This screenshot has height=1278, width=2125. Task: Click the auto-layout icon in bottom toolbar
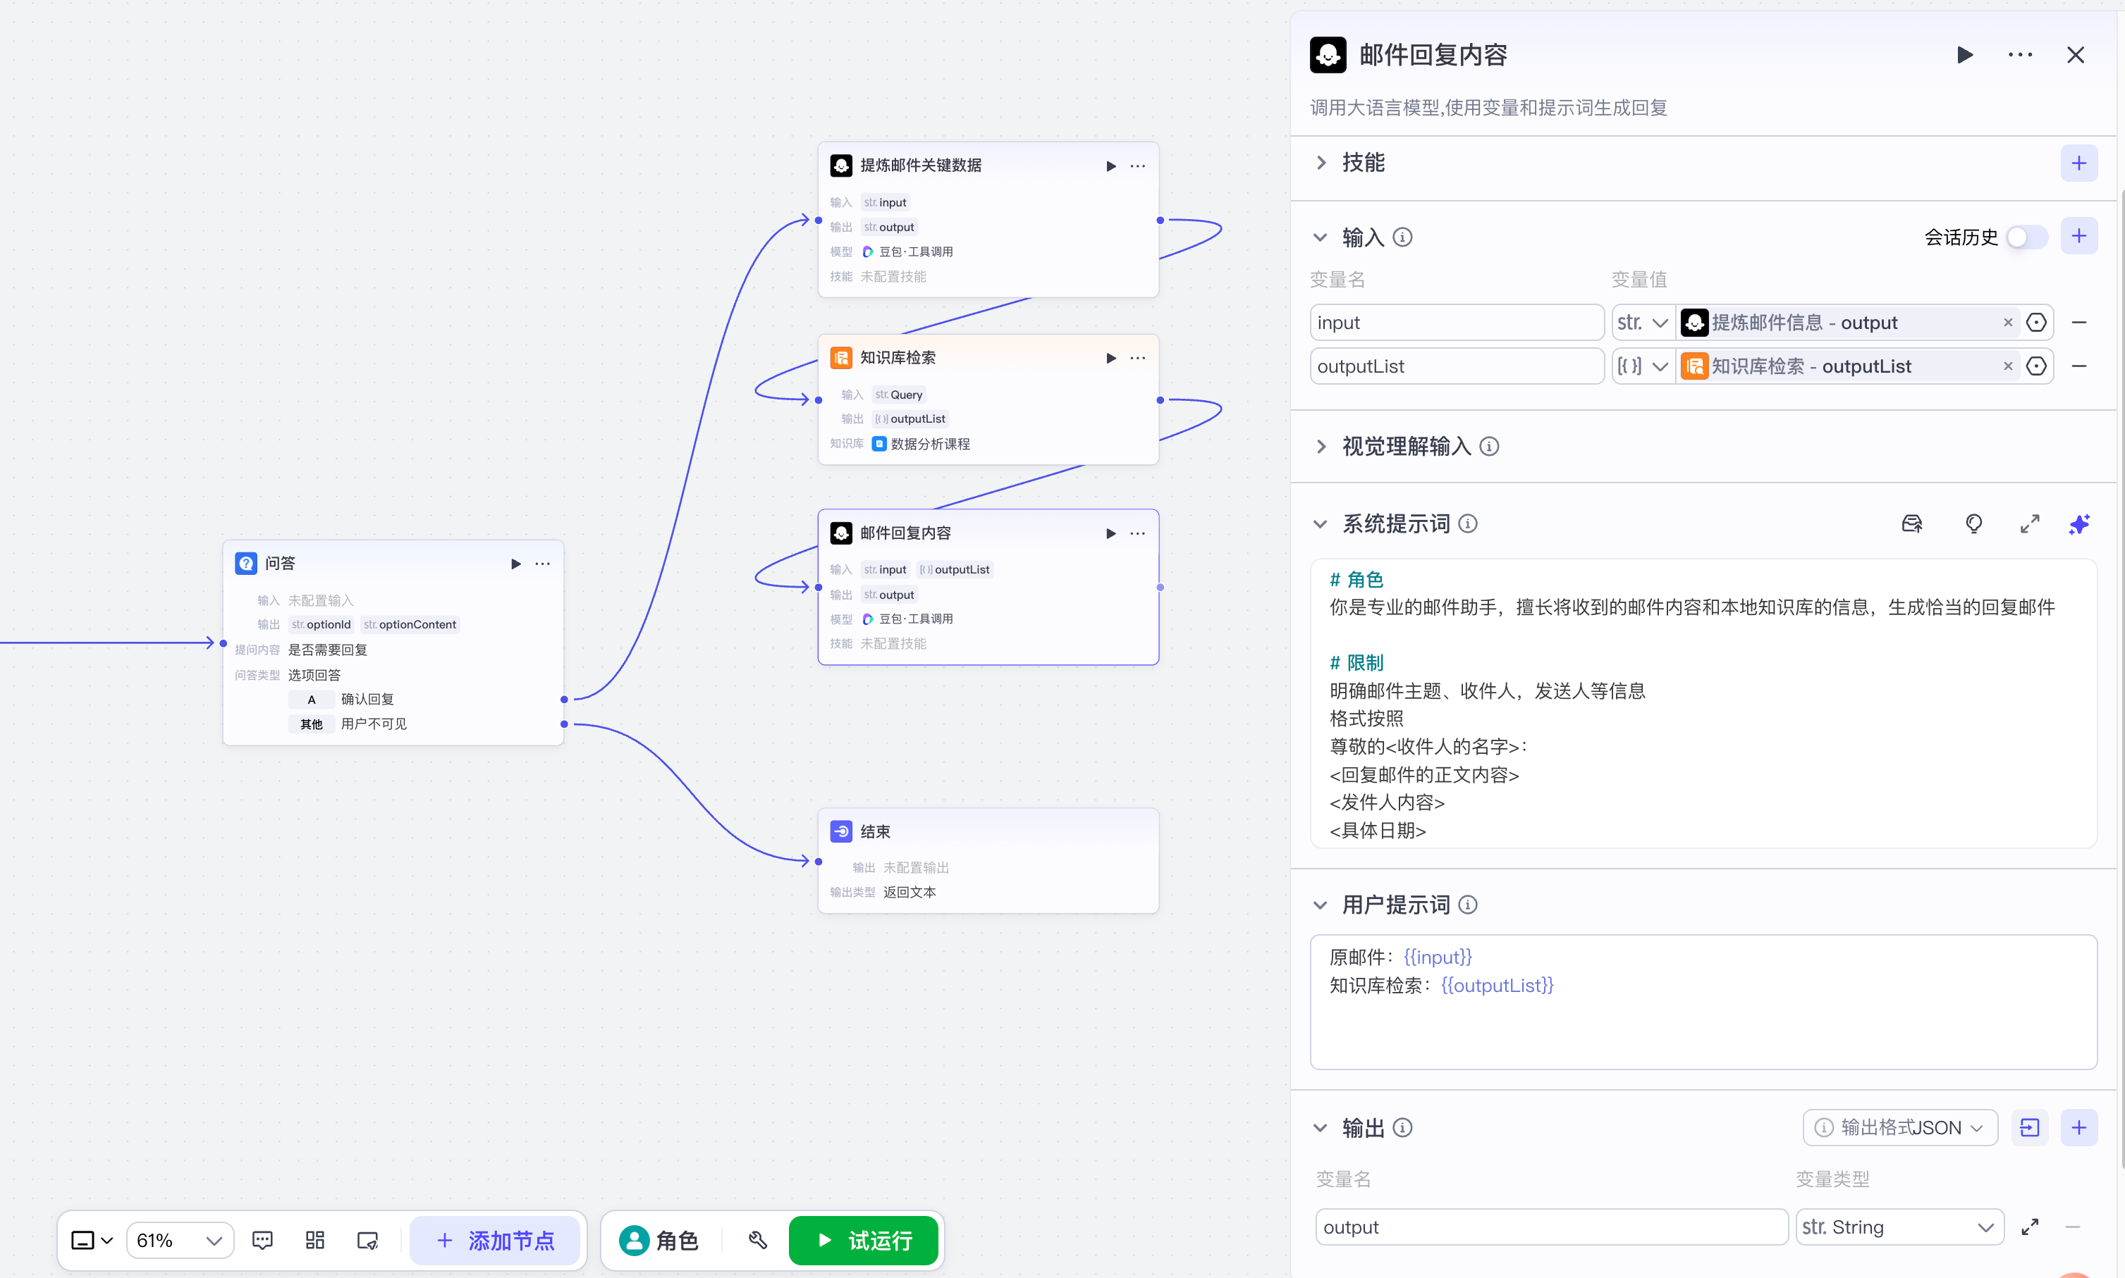point(314,1240)
